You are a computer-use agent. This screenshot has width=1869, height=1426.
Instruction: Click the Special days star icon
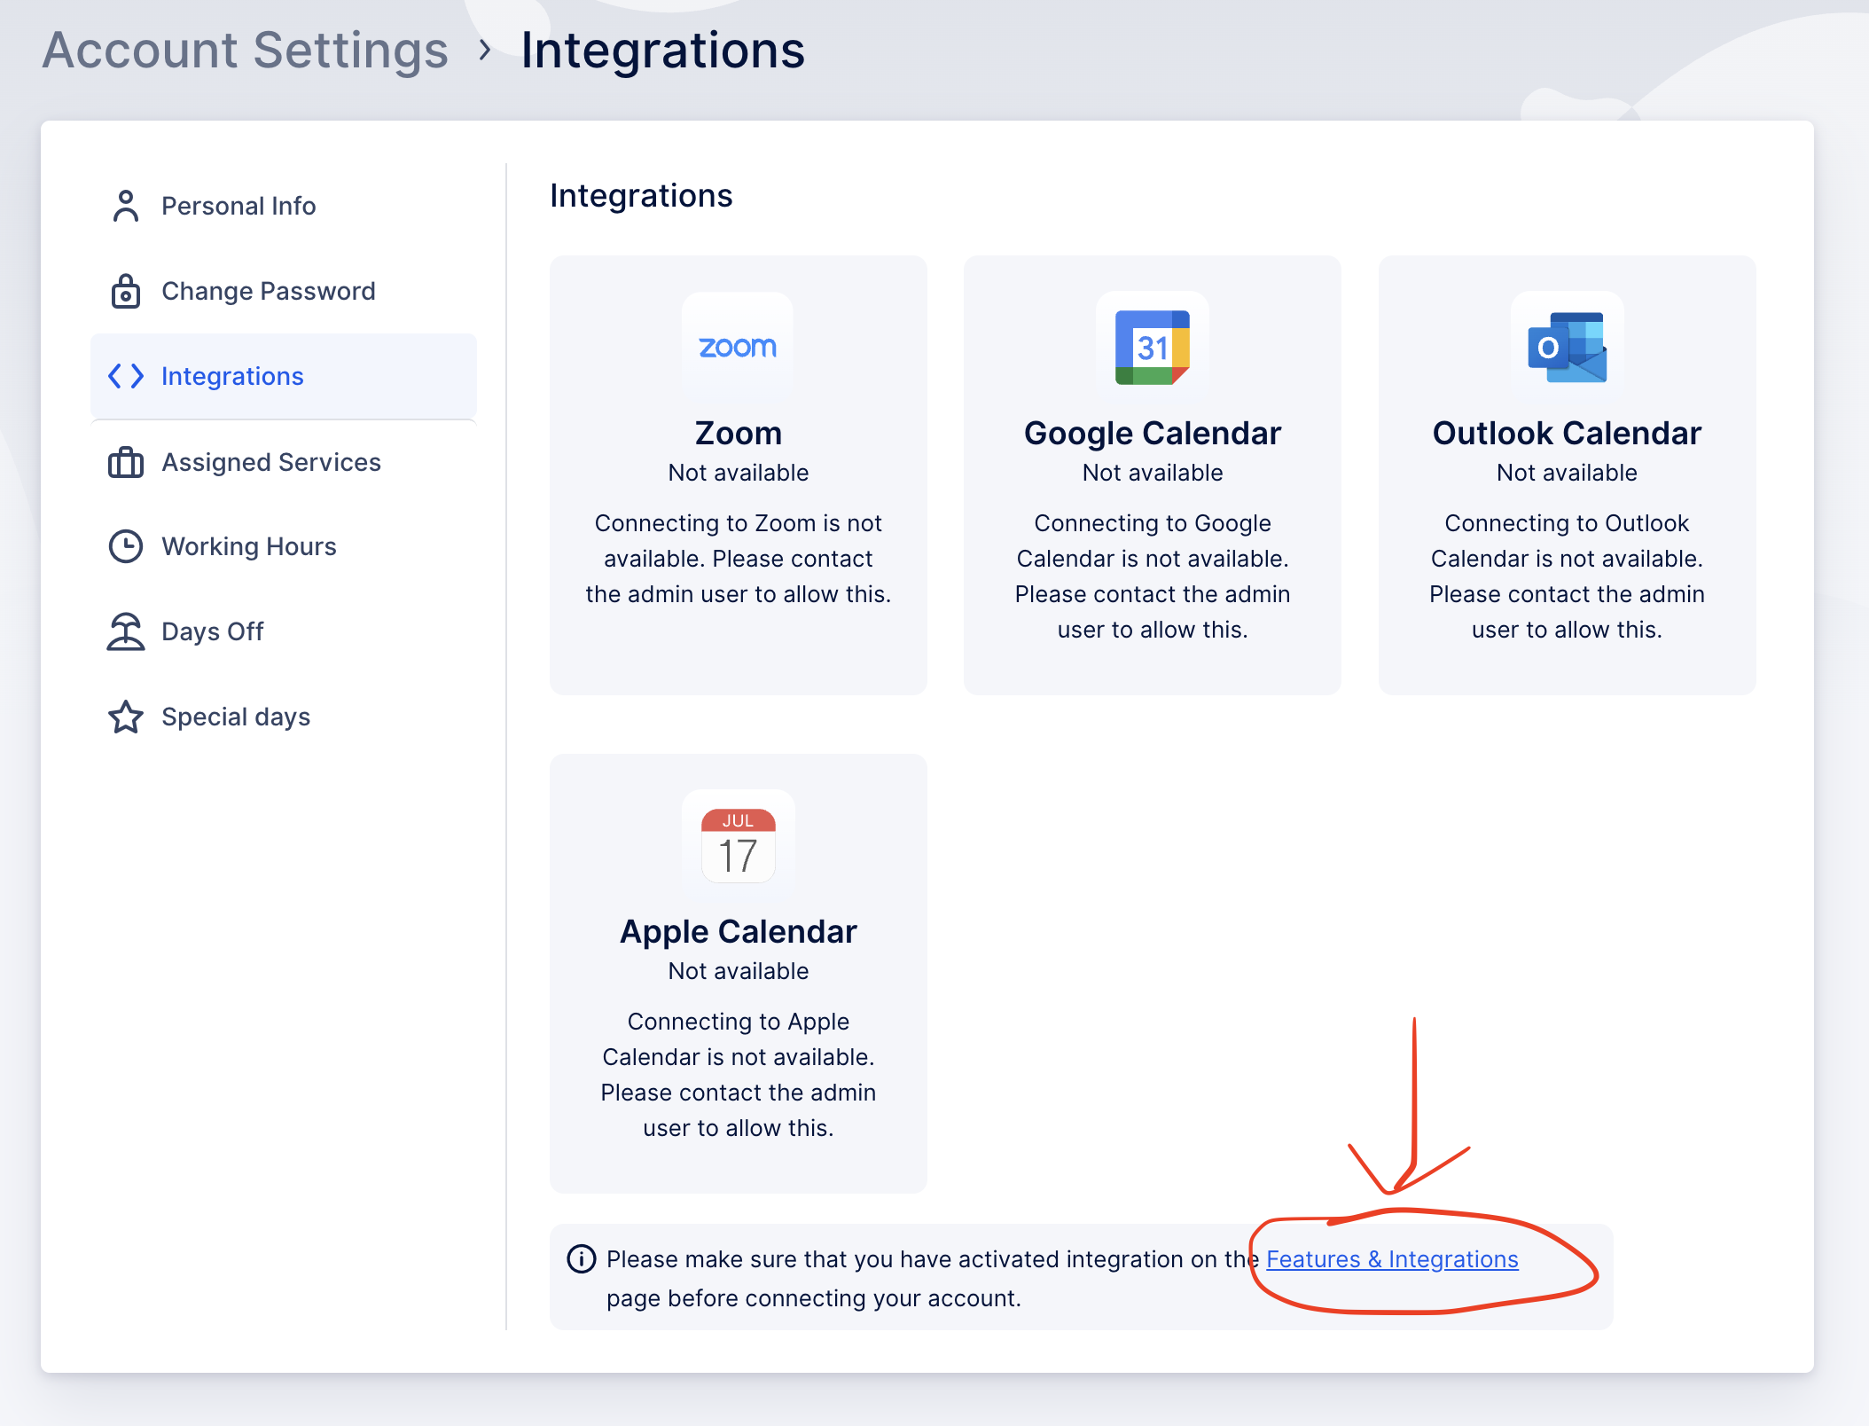coord(126,717)
